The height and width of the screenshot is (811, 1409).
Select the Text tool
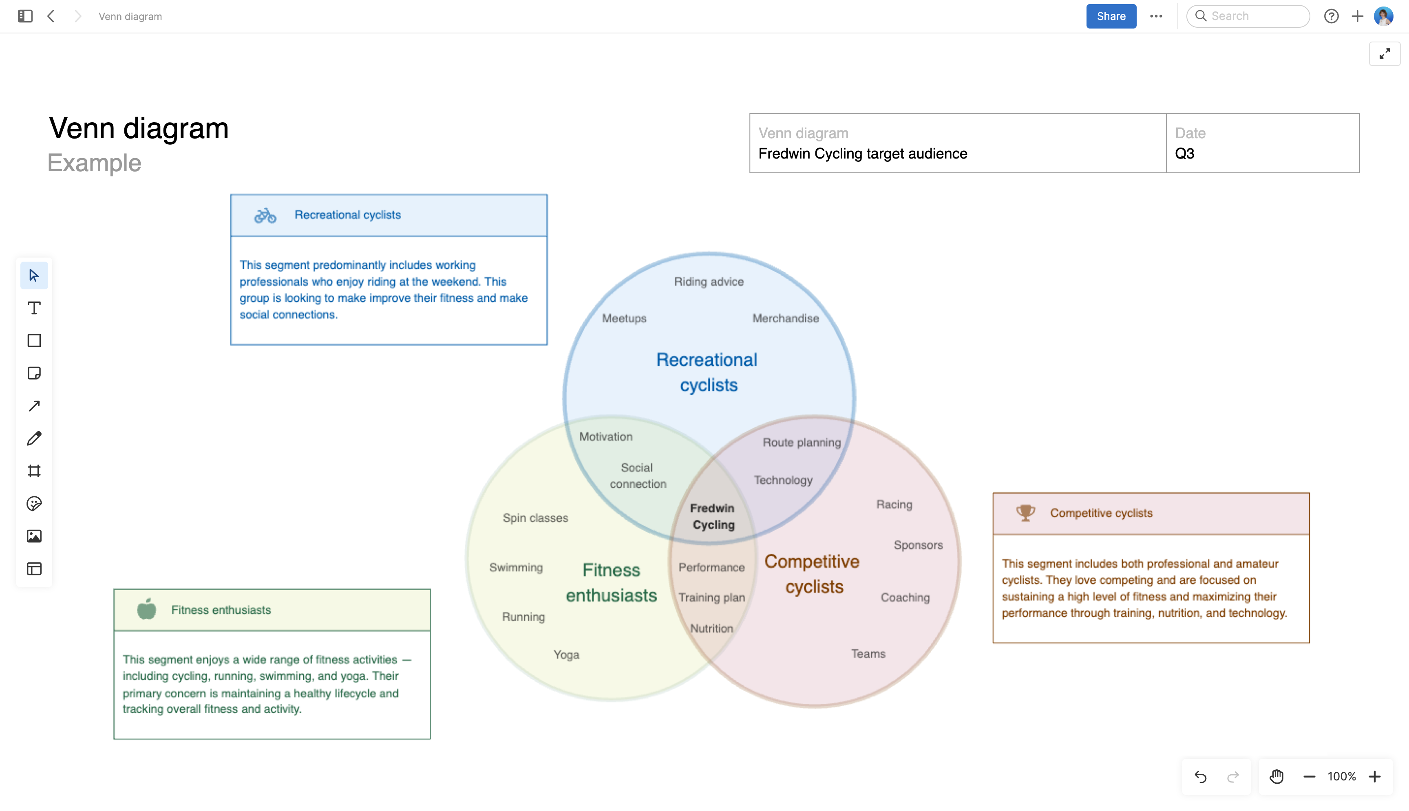(34, 308)
